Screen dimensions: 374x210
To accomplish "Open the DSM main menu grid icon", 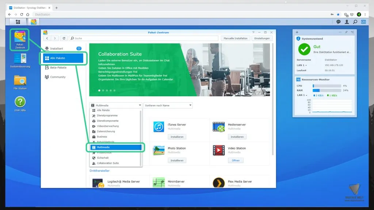I will 18,22.
